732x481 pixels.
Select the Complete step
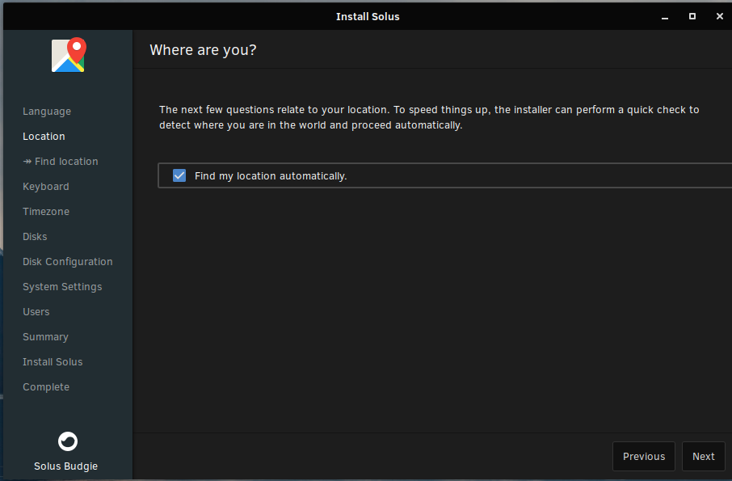coord(46,387)
